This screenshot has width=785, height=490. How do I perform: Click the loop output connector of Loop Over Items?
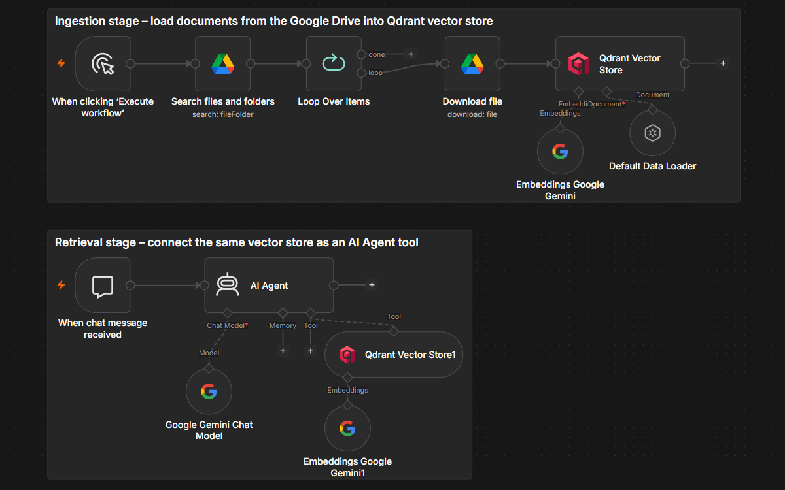click(361, 73)
